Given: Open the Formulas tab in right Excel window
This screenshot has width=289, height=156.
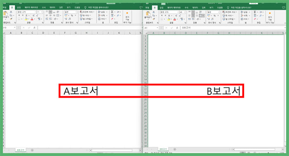Looking at the screenshot, I should click(x=187, y=7).
